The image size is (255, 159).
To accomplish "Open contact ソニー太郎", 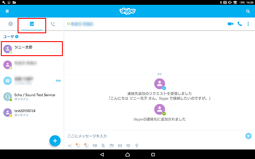I will point(32,49).
